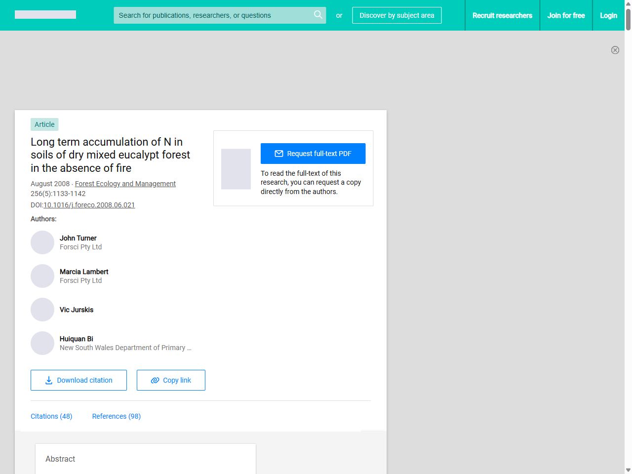Click Vic Jurskis avatar image
This screenshot has width=632, height=474.
point(42,310)
